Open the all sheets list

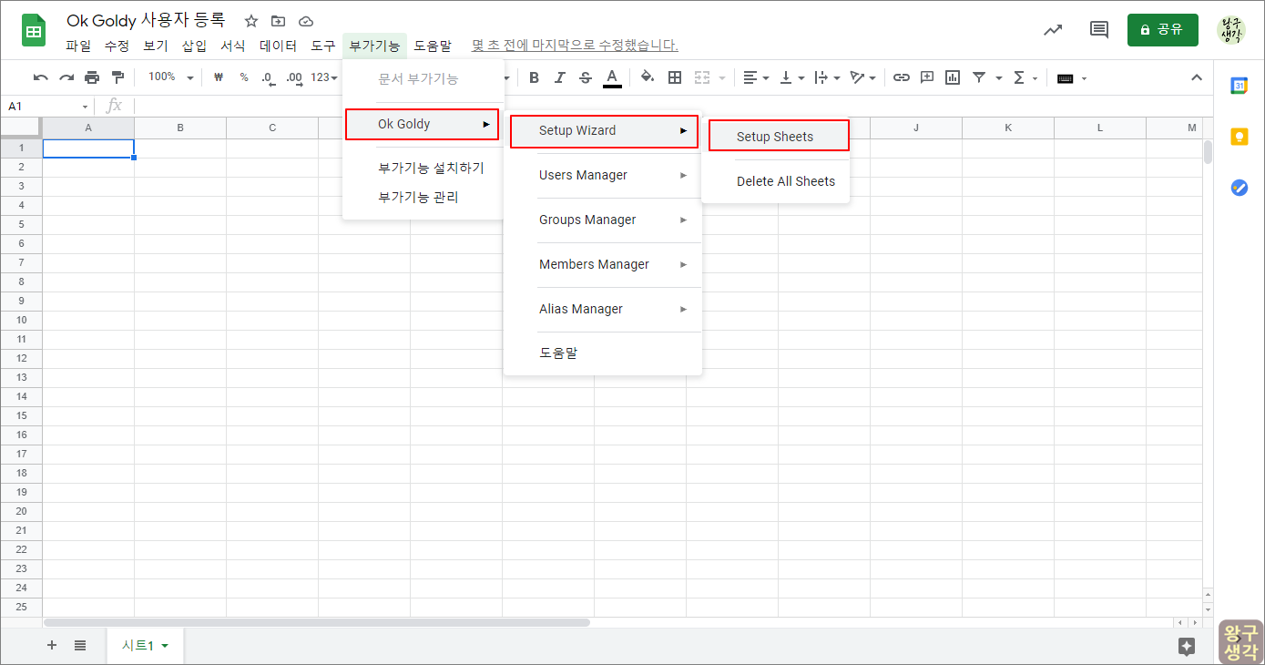click(x=80, y=645)
